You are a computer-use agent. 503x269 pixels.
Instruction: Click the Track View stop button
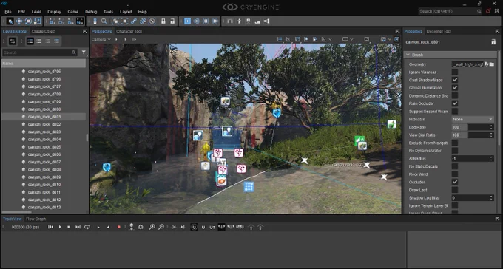click(68, 227)
